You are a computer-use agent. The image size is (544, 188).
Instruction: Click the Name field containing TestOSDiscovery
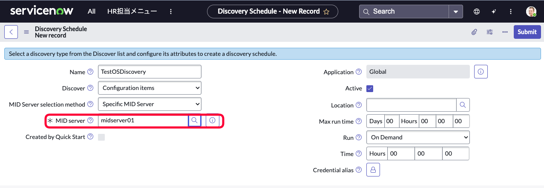[x=150, y=72]
